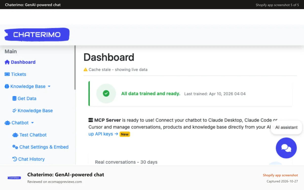Click the Chat Settings gears icon
Viewport: 304px width, 190px height.
15,147
